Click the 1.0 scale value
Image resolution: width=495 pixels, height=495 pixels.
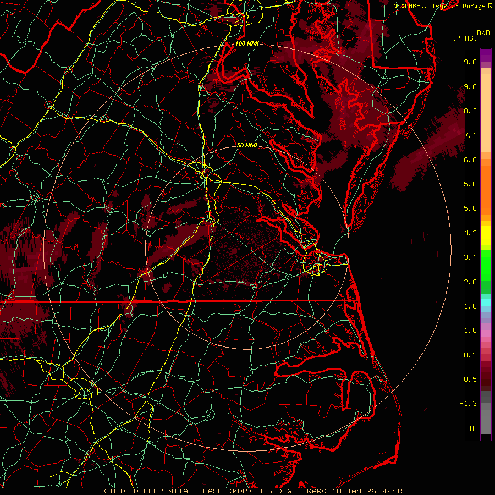coord(470,331)
